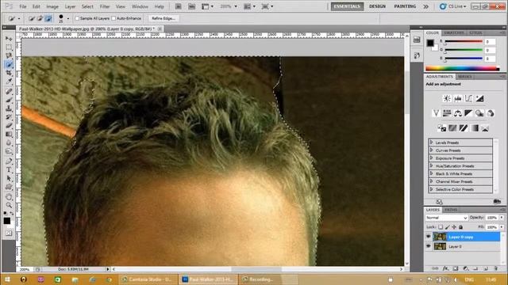Open the brush picker dropdown
The height and width of the screenshot is (285, 508).
coord(68,19)
